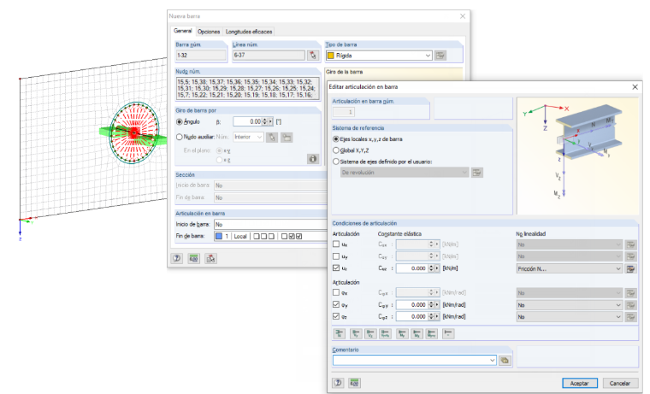This screenshot has height=394, width=650.
Task: Uncheck the uz articulation checkbox
Action: click(336, 268)
